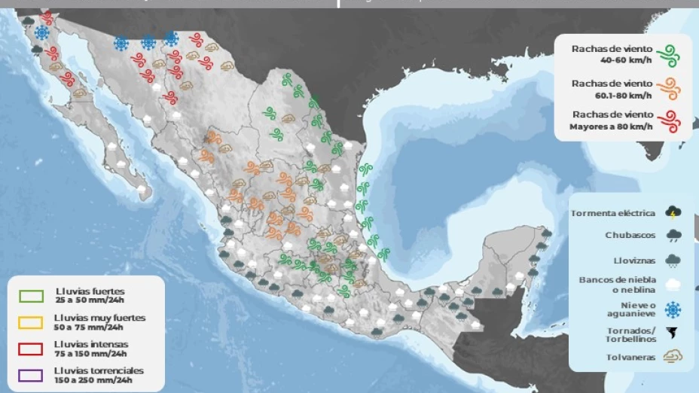Click the '75 a 150 mm/24h' text

coord(90,353)
